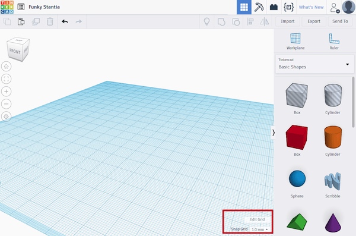Select the green Roof shape
Viewport: 356px width, 236px height.
[x=297, y=222]
